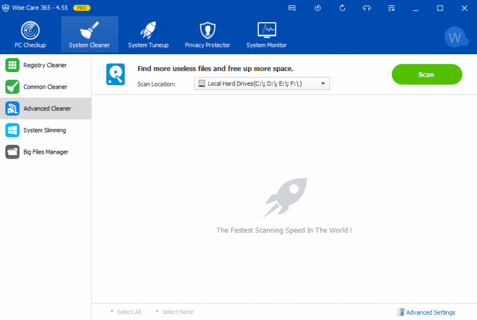477x320 pixels.
Task: Open Advanced Settings
Action: [430, 312]
